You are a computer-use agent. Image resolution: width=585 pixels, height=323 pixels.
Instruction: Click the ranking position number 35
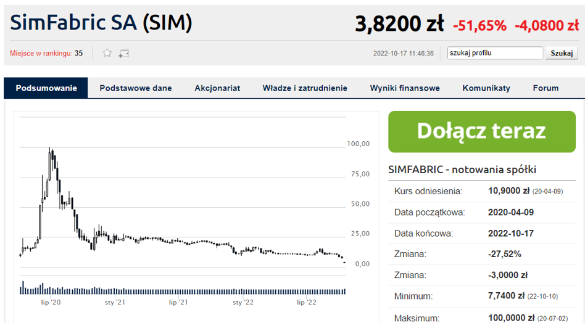(x=79, y=54)
